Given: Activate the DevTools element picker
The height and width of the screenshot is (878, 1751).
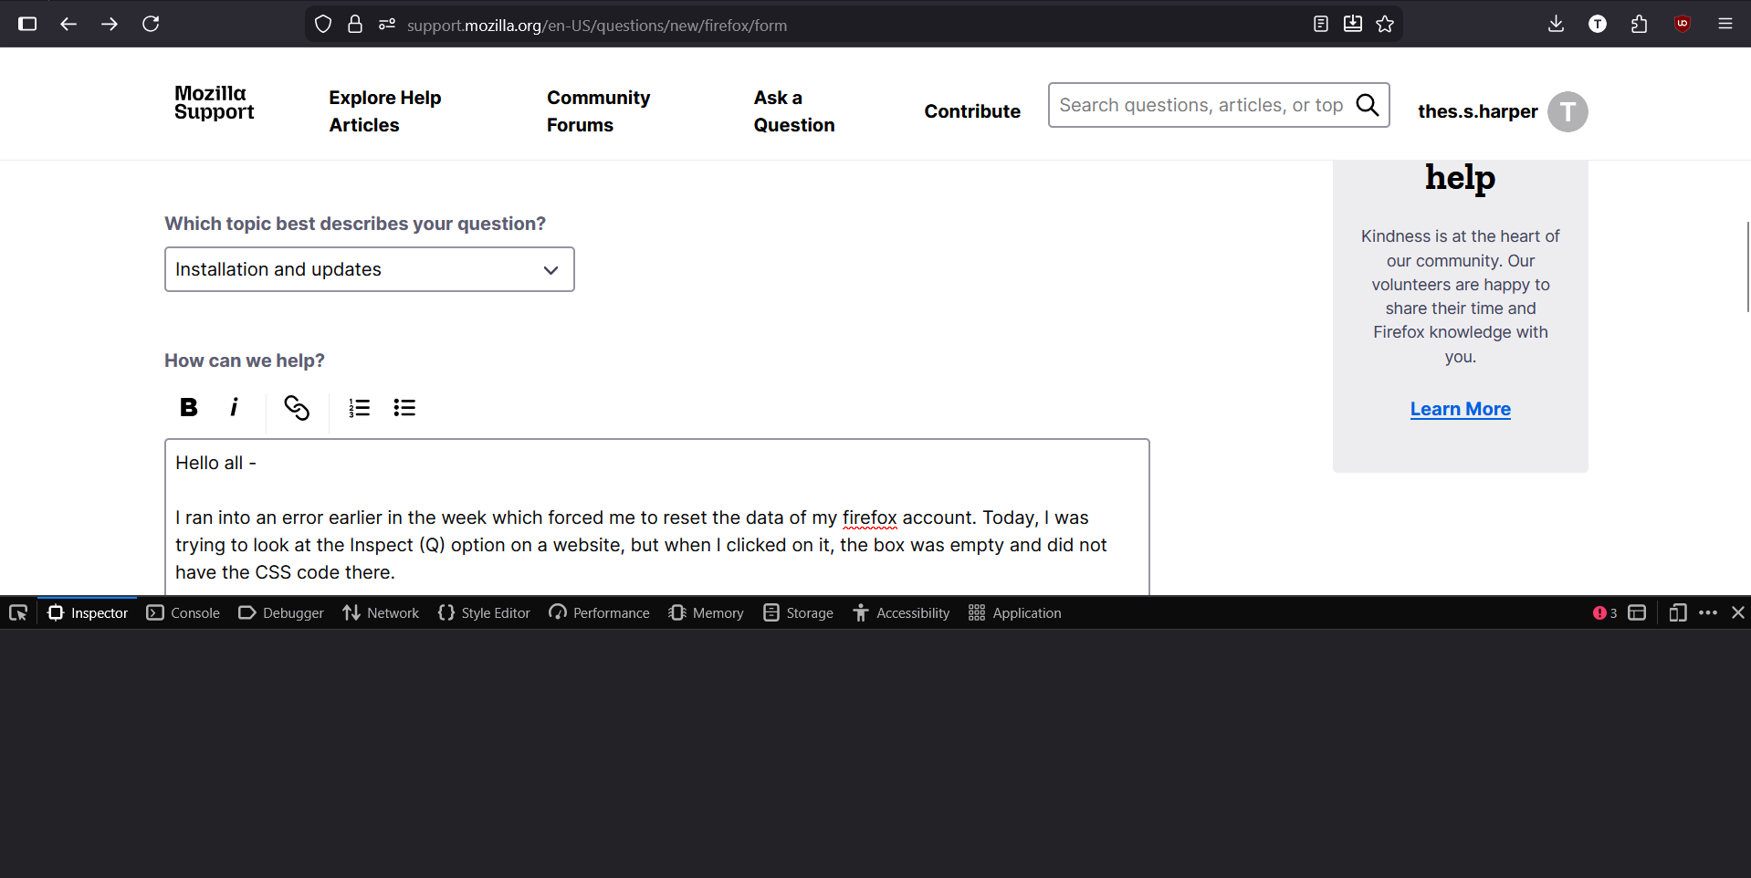Looking at the screenshot, I should 18,612.
